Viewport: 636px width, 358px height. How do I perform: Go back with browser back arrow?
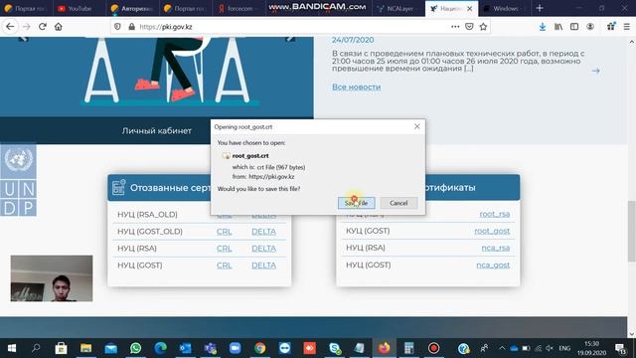(x=10, y=27)
